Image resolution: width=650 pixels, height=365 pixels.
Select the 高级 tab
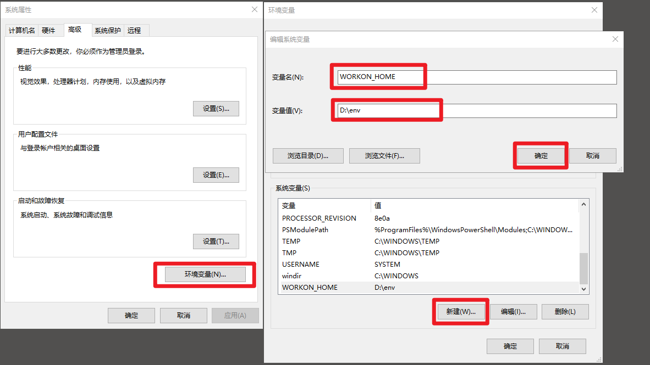tap(75, 30)
